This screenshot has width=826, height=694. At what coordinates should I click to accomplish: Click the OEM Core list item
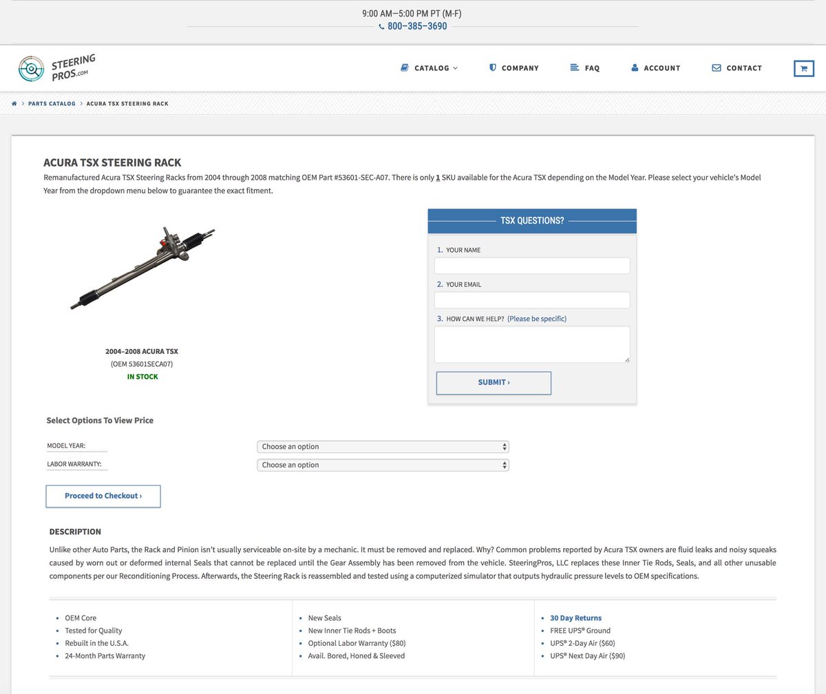81,618
